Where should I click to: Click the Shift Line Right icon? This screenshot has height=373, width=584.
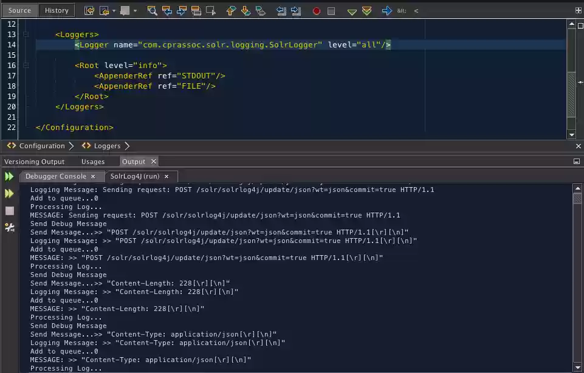tap(295, 10)
